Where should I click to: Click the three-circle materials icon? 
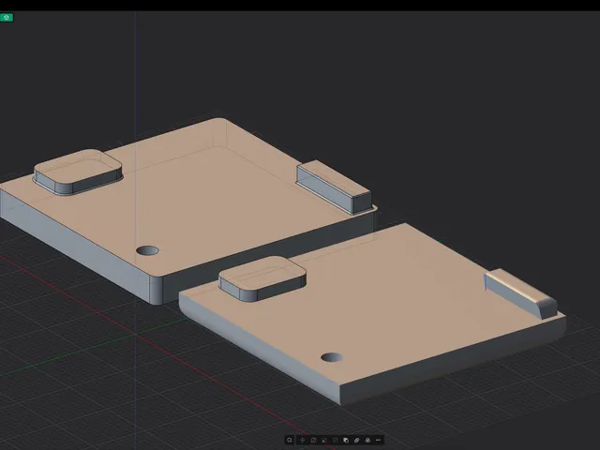tap(367, 440)
